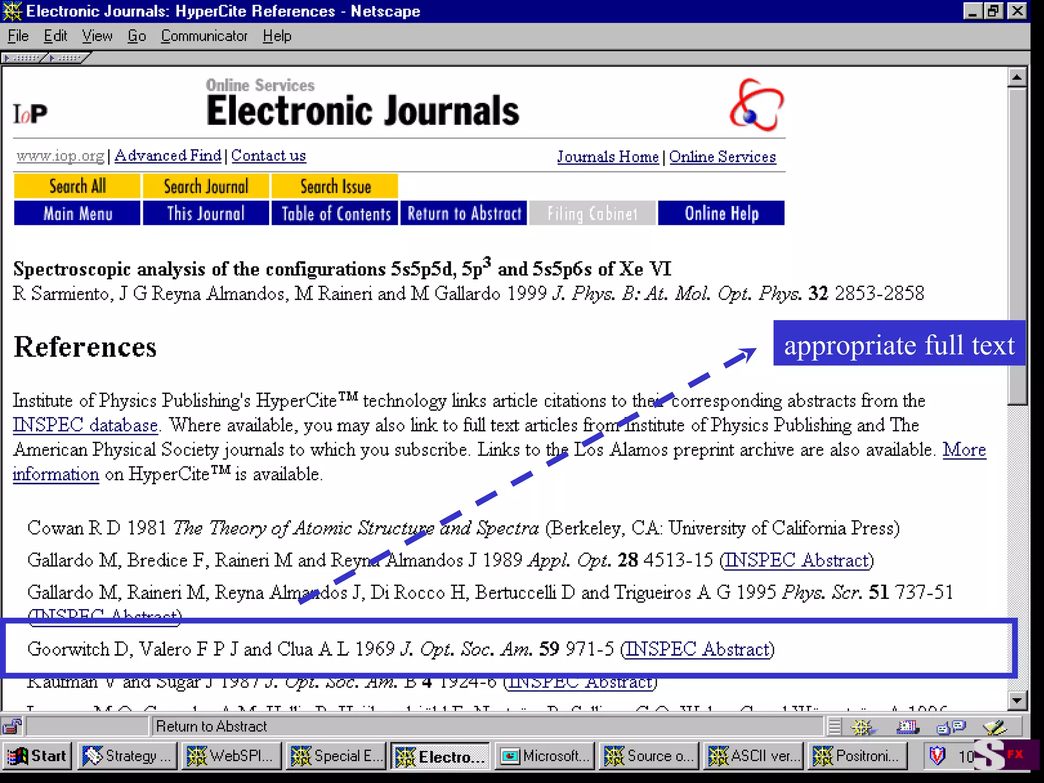This screenshot has width=1044, height=783.
Task: Expand the collapsed toolbar handle on the left
Action: point(23,58)
